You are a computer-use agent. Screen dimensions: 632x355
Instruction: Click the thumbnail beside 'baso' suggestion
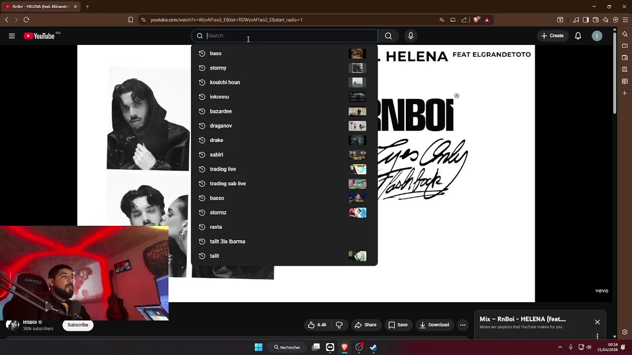click(x=357, y=53)
